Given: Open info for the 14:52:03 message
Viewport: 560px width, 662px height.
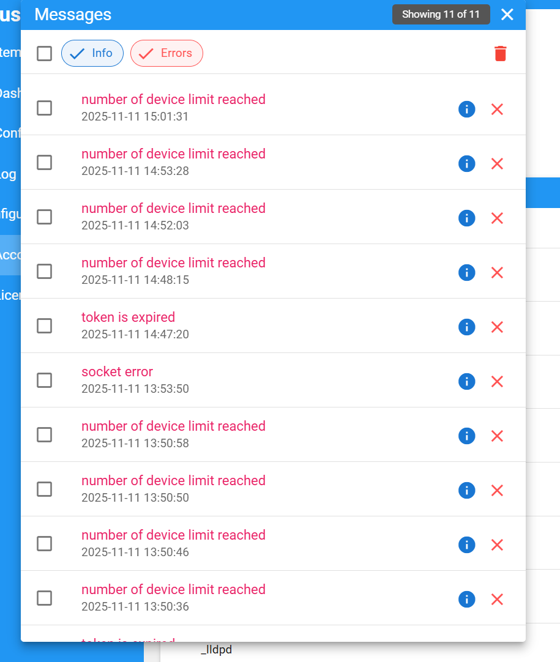Looking at the screenshot, I should [x=466, y=218].
